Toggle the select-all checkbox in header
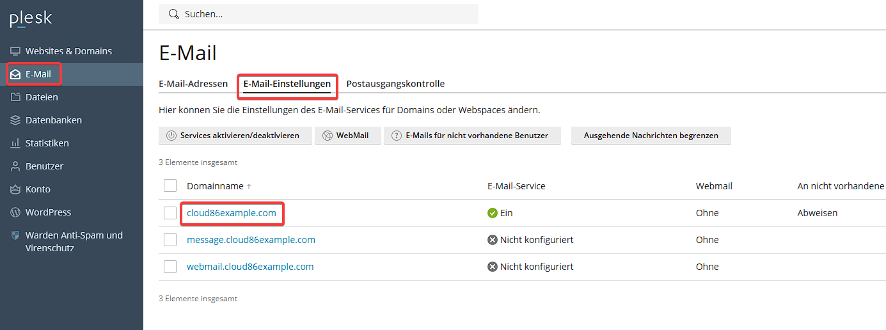Image resolution: width=886 pixels, height=330 pixels. (x=170, y=185)
